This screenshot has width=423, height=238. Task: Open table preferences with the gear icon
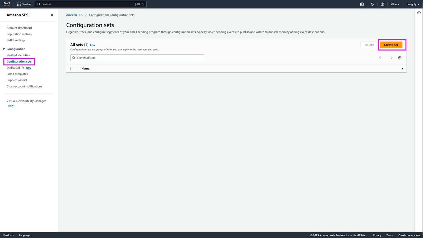[399, 58]
